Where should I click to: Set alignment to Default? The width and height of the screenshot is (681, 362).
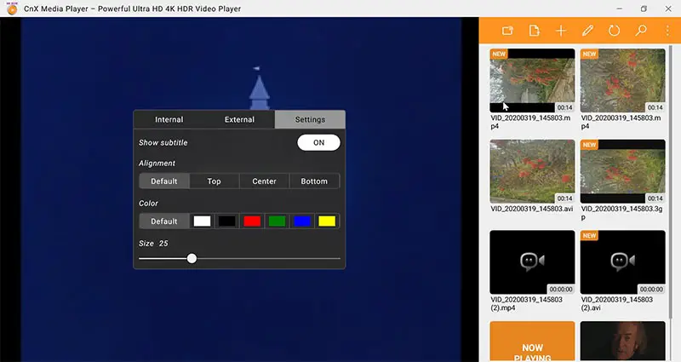164,181
